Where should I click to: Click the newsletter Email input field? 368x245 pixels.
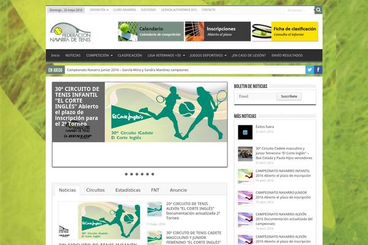coord(256,96)
